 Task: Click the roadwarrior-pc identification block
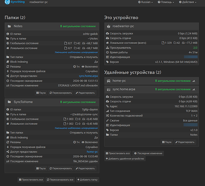pyautogui.click(x=191, y=57)
